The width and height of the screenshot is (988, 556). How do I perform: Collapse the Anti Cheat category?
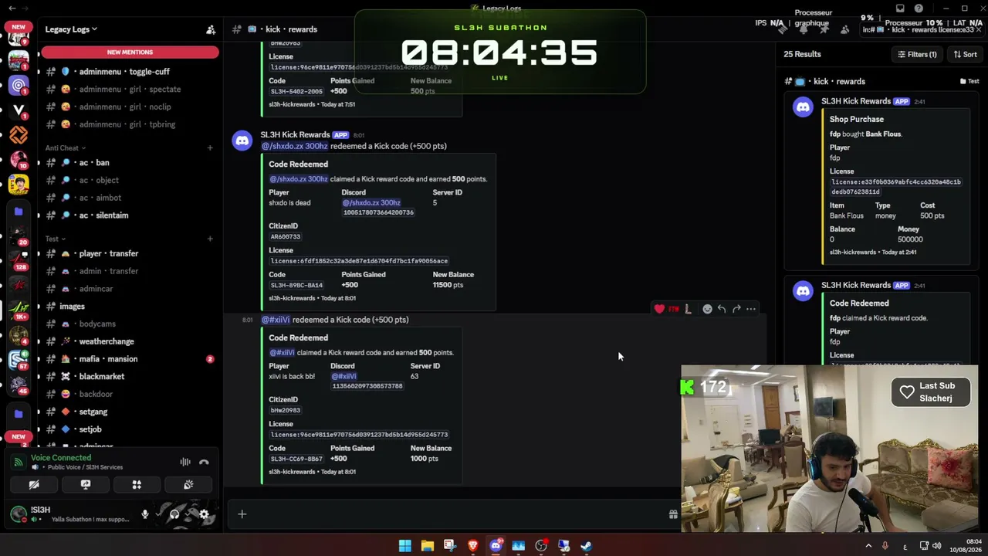(65, 147)
